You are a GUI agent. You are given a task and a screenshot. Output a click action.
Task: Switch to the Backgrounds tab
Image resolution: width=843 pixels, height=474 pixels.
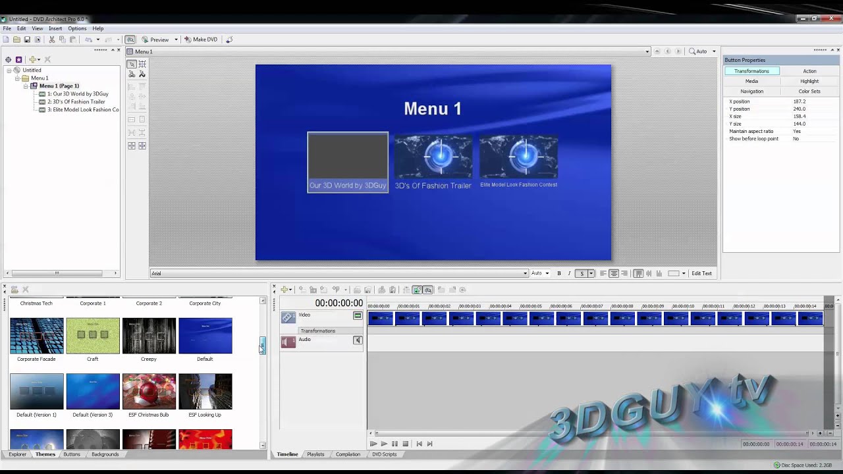click(105, 454)
